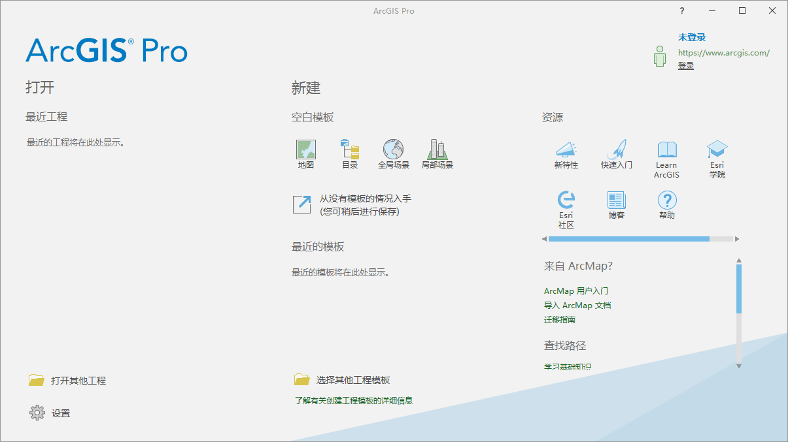Click the 来自 ArcMap? heading
Screen dimensions: 788x442
(579, 266)
